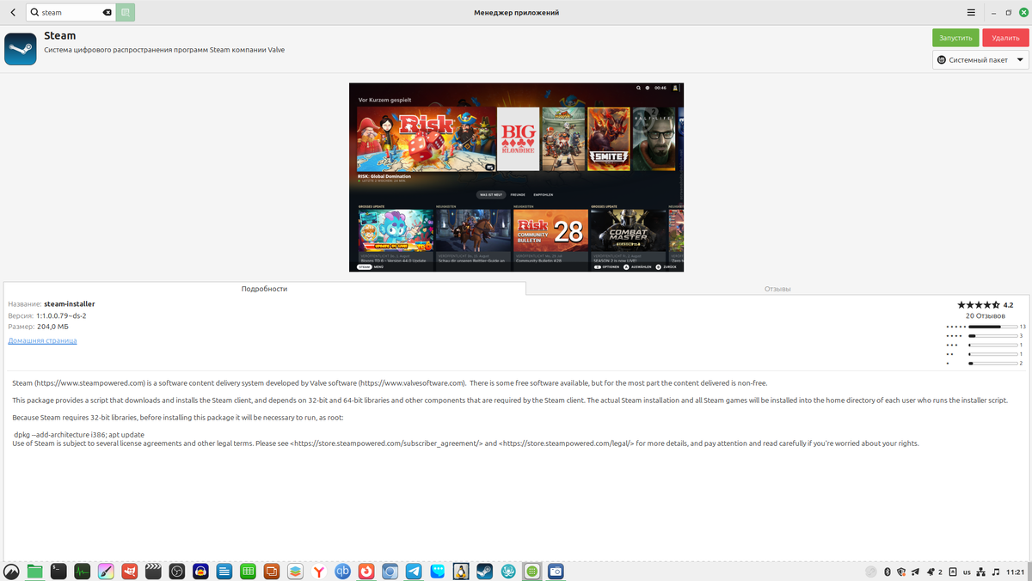Clear the search field text
This screenshot has height=581, width=1032.
coord(107,13)
